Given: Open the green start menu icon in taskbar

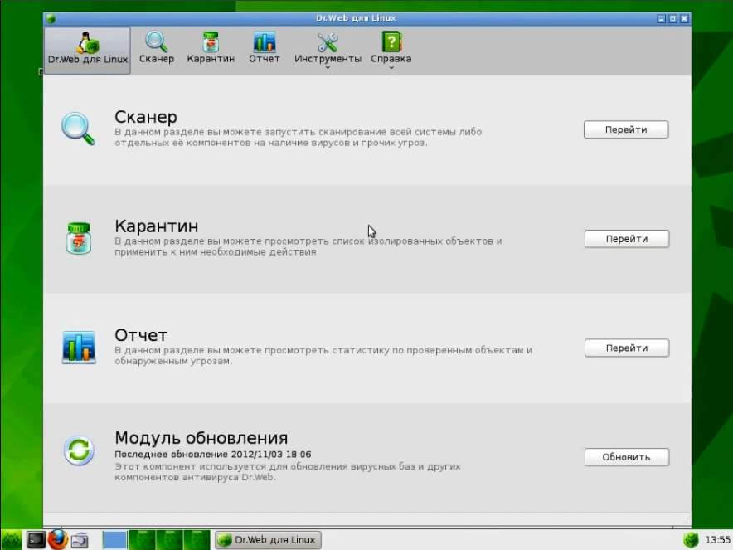Looking at the screenshot, I should click(12, 540).
